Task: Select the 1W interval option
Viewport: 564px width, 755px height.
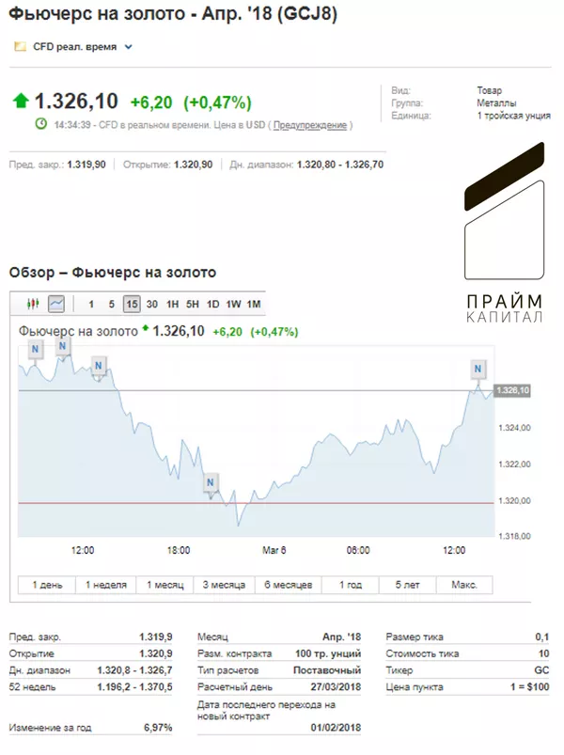Action: (x=233, y=304)
